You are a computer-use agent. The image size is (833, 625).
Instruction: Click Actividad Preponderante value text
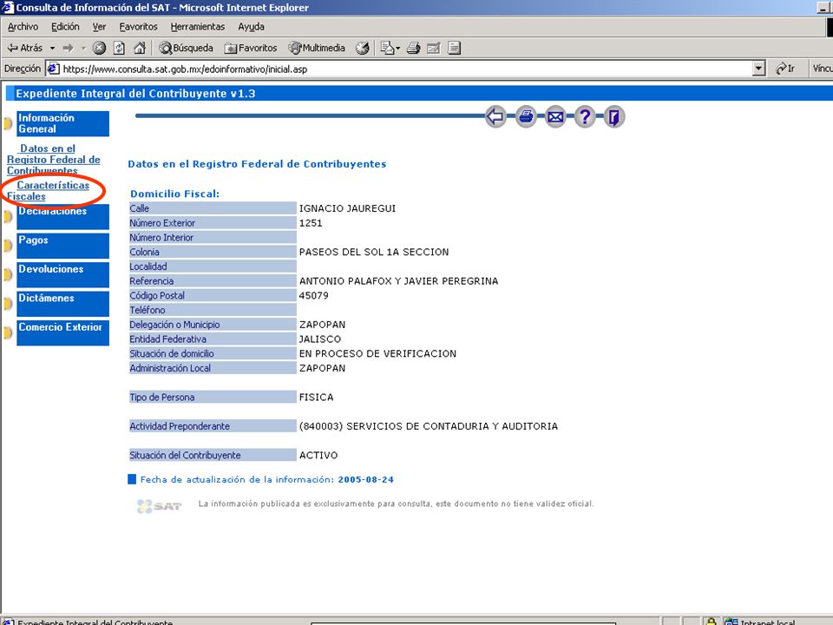pos(429,426)
